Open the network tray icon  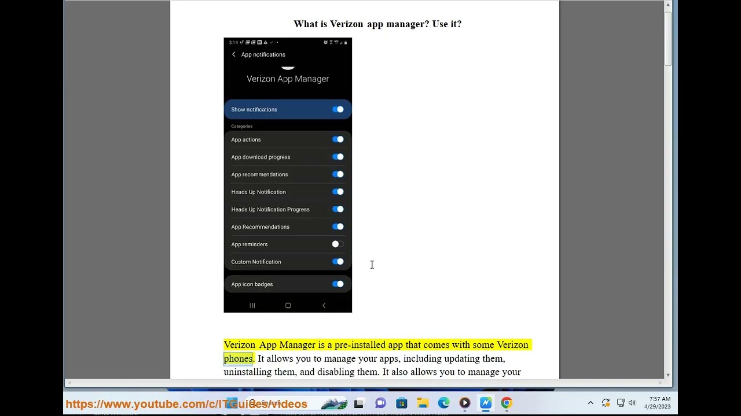click(621, 403)
